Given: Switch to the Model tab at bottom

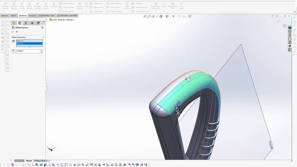Looking at the screenshot, I should (29, 161).
